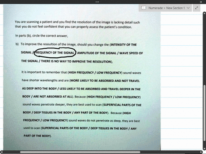Click 'LESS LIKELY TO BE ABSORBED AND TRAVEL DEEPER'
Screen dimensions: 206x154
tap(95, 89)
